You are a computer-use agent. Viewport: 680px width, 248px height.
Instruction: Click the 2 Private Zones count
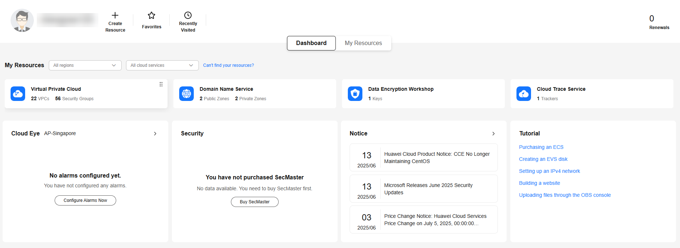(x=251, y=99)
